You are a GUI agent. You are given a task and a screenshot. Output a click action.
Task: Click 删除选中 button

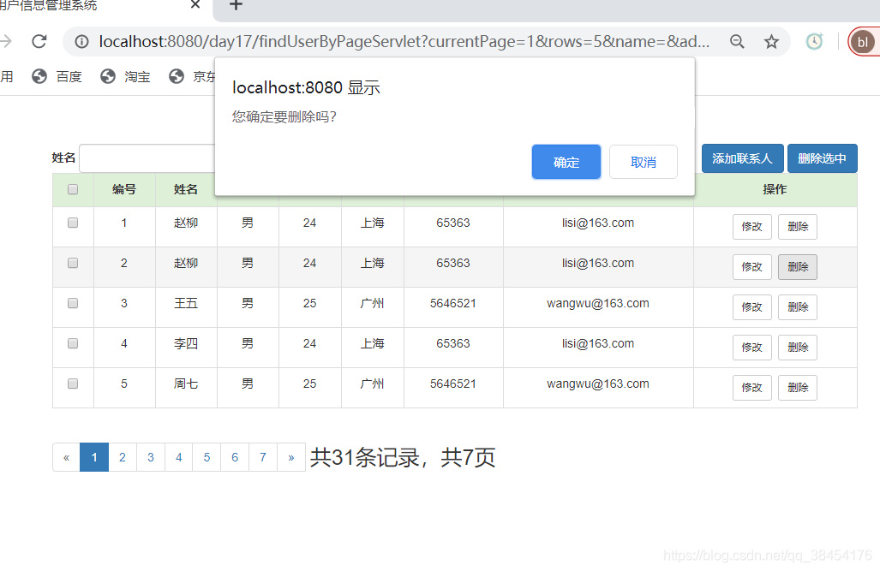point(823,158)
